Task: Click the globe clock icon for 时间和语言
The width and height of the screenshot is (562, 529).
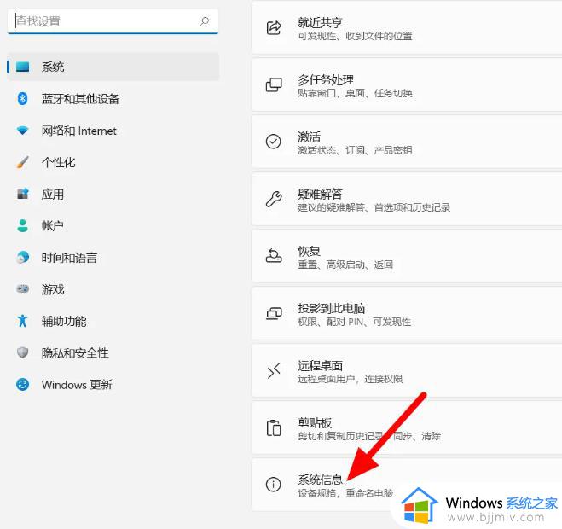Action: point(22,257)
